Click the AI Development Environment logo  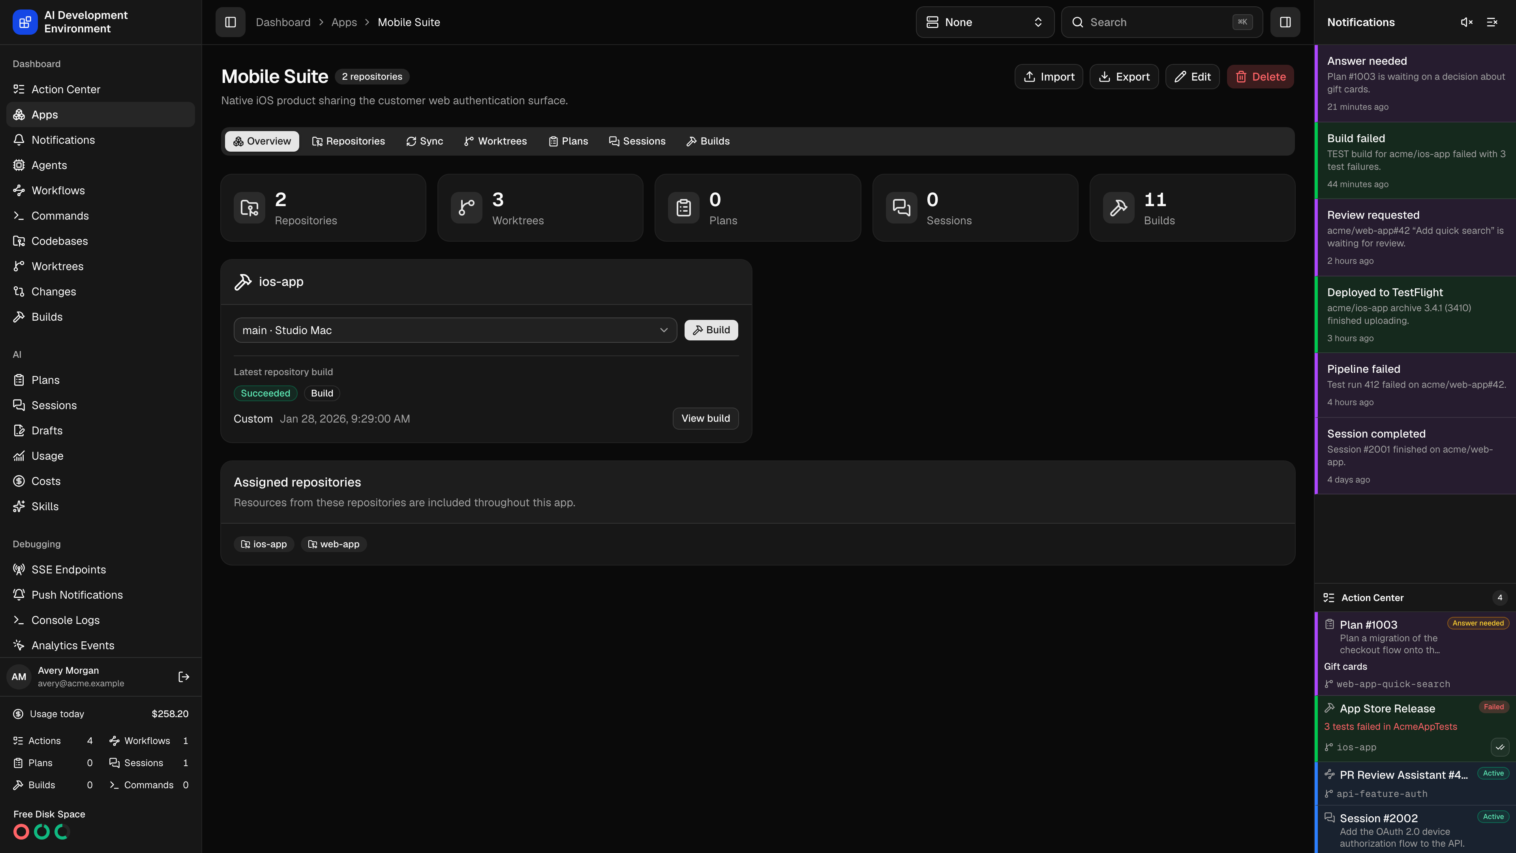(25, 23)
